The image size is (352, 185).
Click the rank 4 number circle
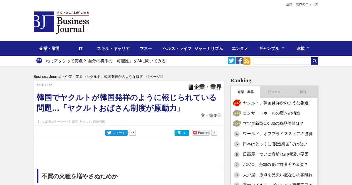pyautogui.click(x=237, y=134)
